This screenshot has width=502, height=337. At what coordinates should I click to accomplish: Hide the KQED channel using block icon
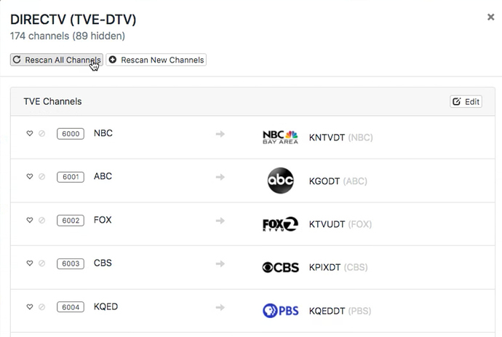point(41,307)
